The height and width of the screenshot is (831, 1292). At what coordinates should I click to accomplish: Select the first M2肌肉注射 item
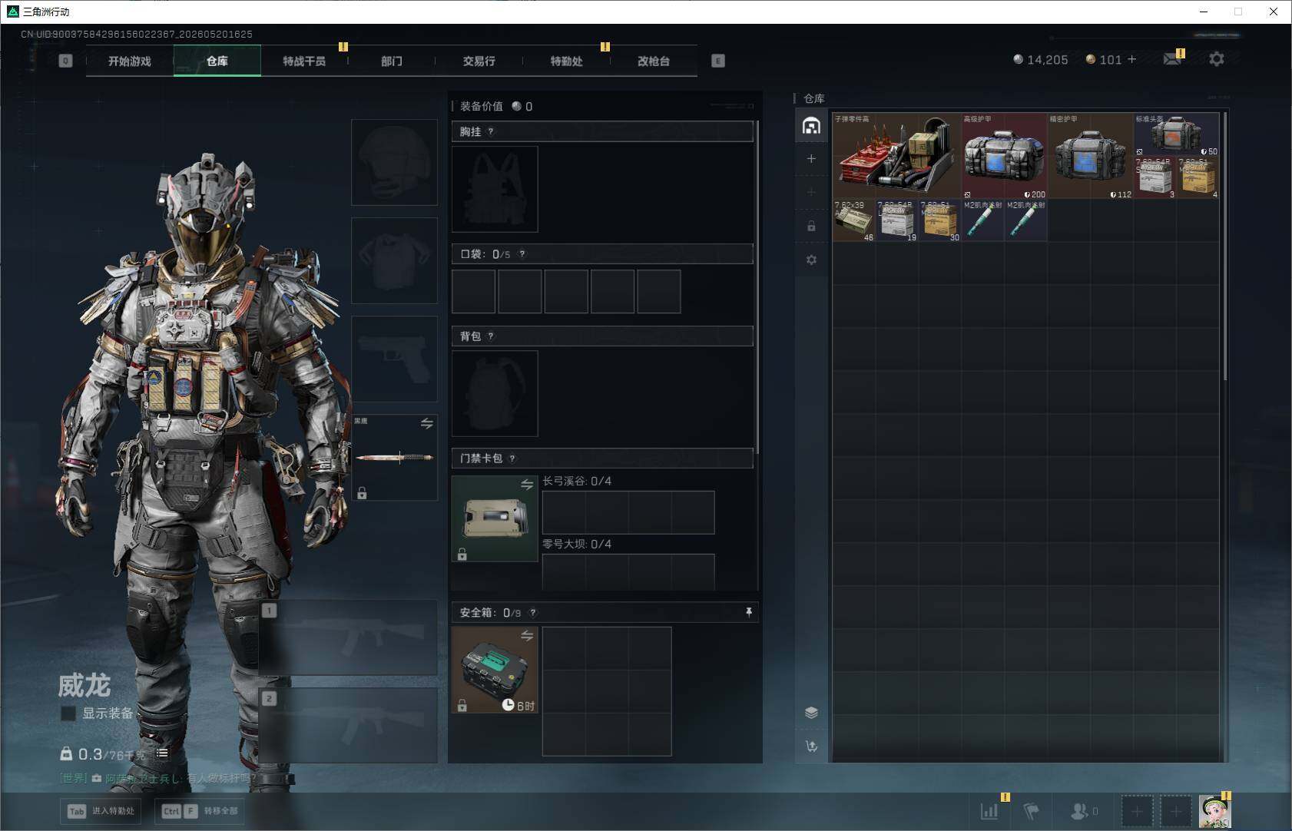983,220
